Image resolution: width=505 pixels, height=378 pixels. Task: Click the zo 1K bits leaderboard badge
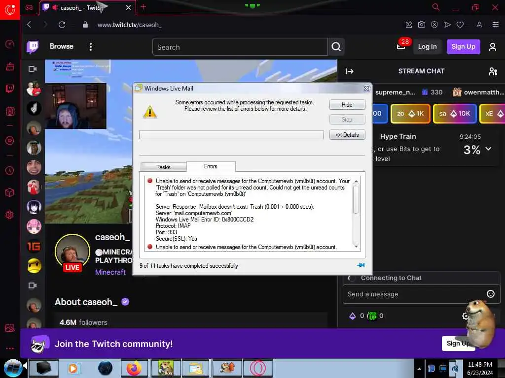point(410,114)
